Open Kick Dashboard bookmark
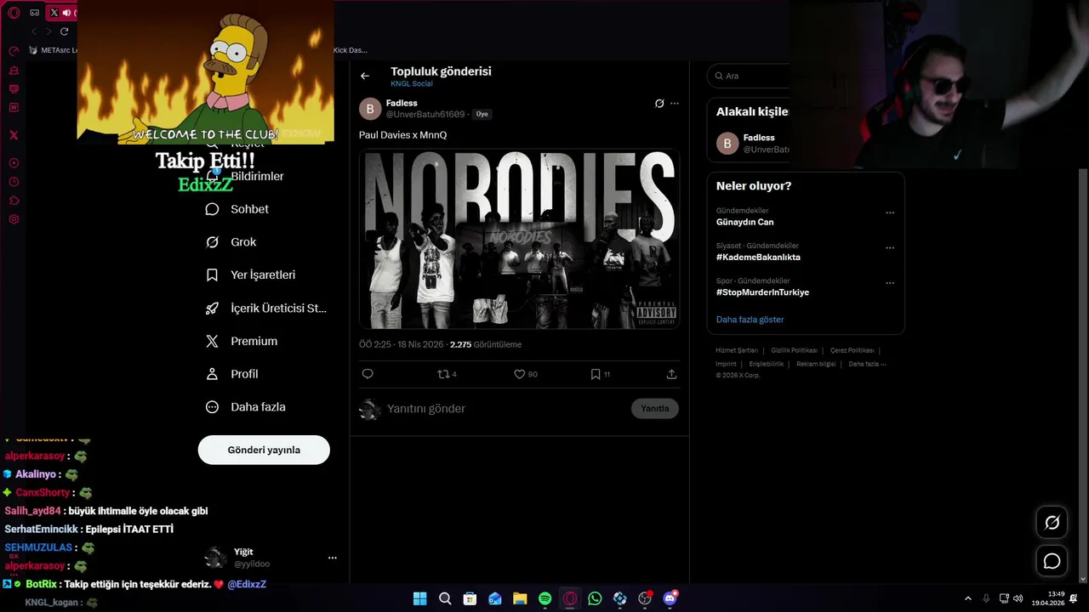This screenshot has height=612, width=1089. pos(351,50)
